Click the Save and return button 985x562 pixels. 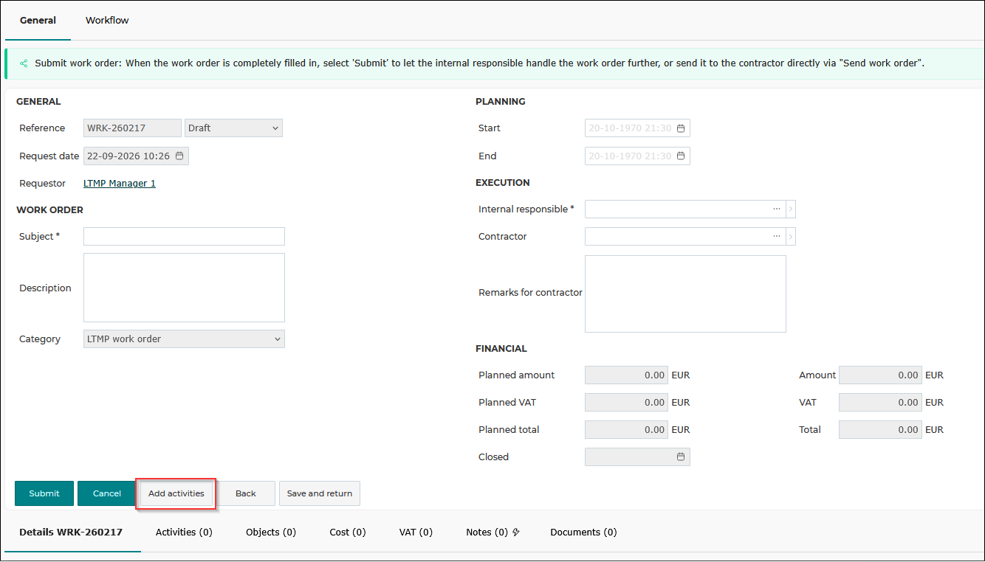tap(320, 493)
